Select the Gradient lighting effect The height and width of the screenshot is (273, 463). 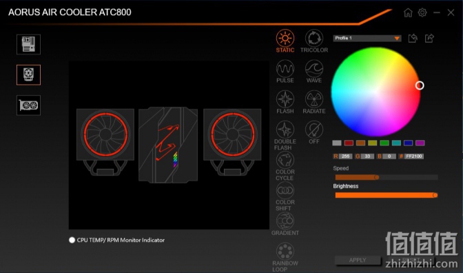click(x=285, y=224)
